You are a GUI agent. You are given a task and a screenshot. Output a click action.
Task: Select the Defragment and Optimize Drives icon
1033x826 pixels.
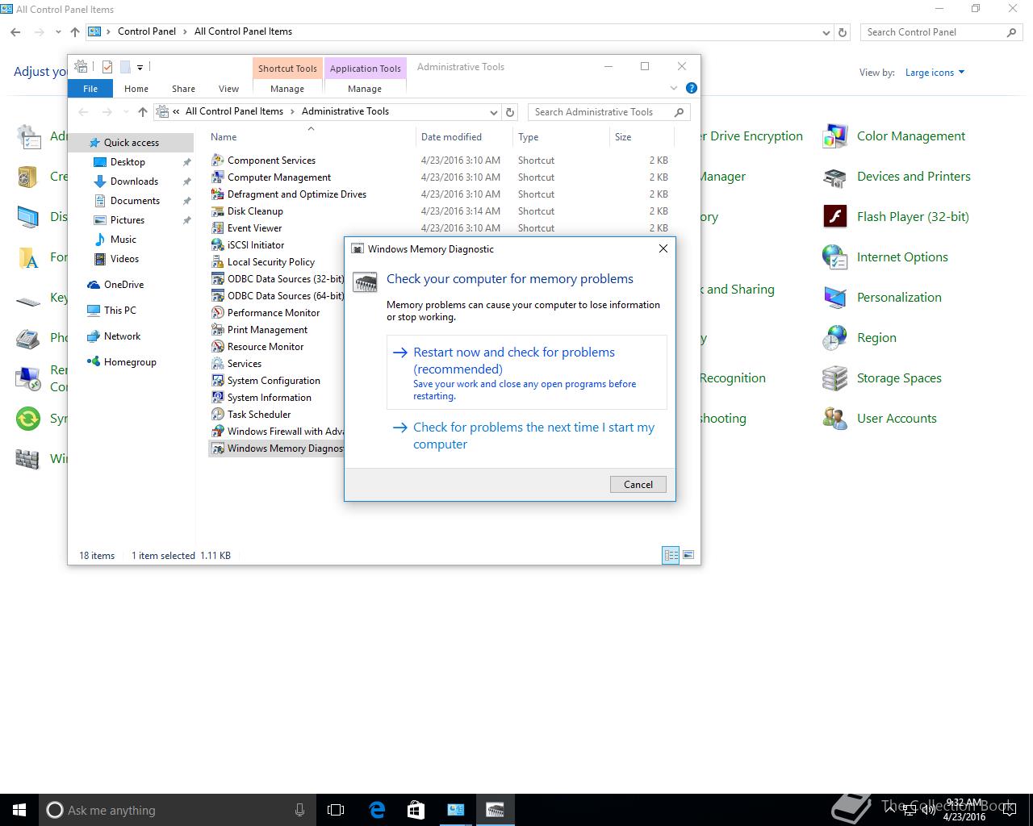coord(217,194)
